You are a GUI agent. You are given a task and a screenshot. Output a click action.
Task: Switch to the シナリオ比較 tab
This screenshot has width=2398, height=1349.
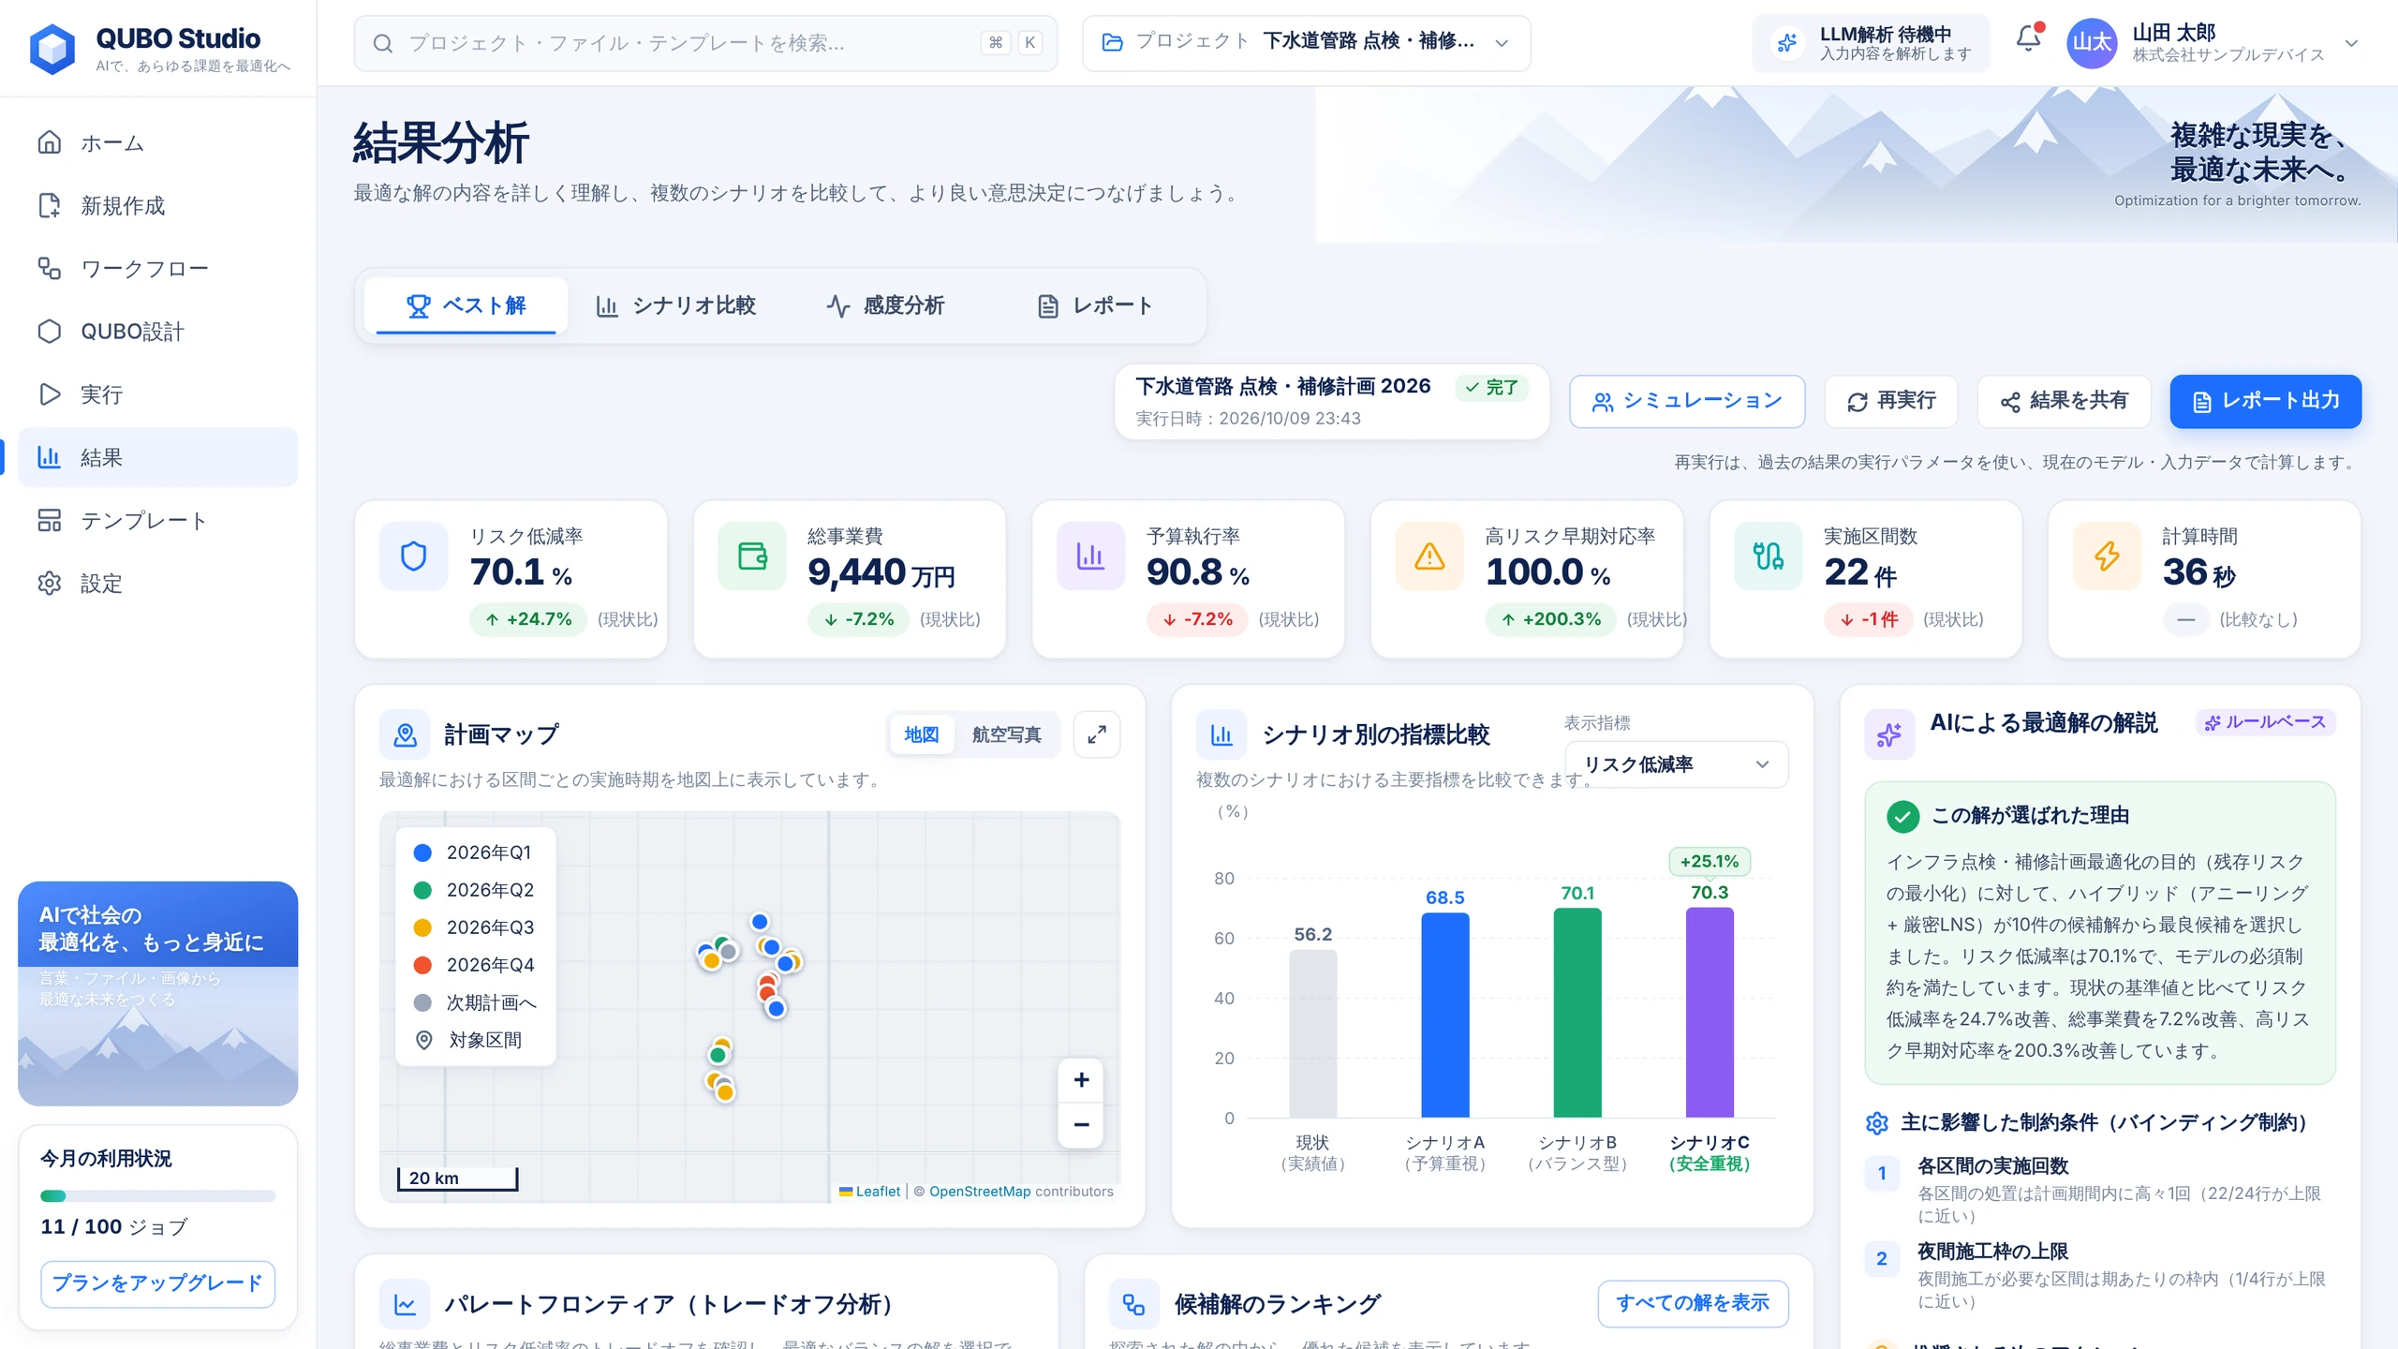tap(675, 305)
